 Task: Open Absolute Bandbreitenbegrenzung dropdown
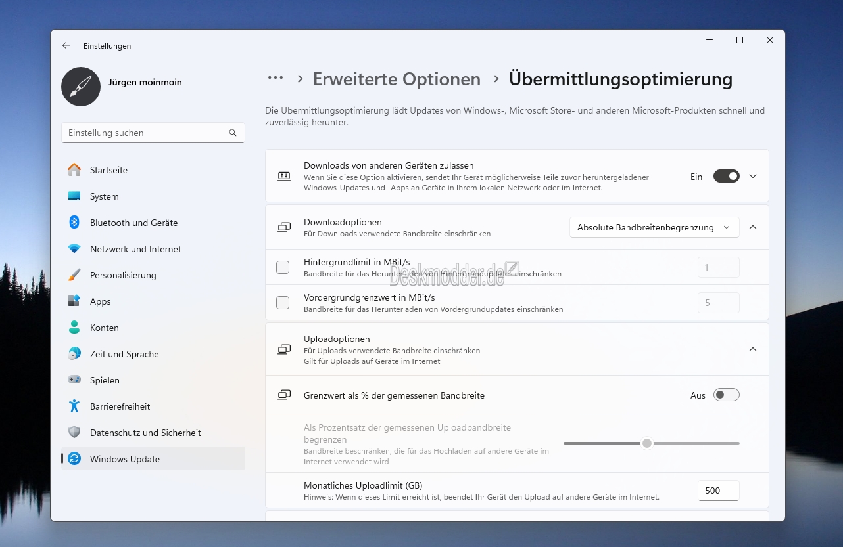pos(654,227)
